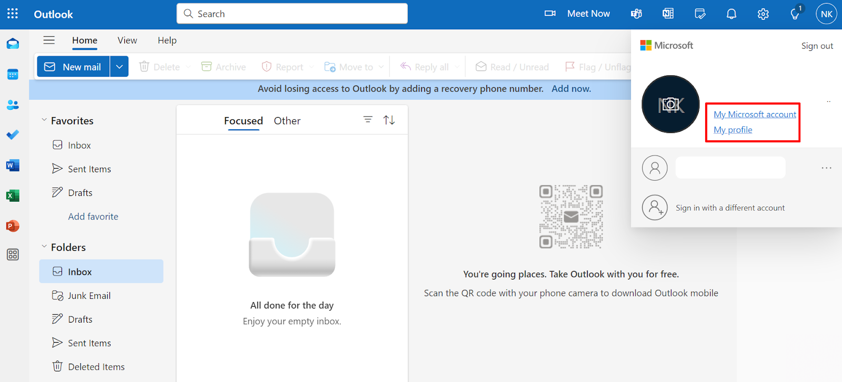Open the app launcher waffle icon

(x=13, y=14)
